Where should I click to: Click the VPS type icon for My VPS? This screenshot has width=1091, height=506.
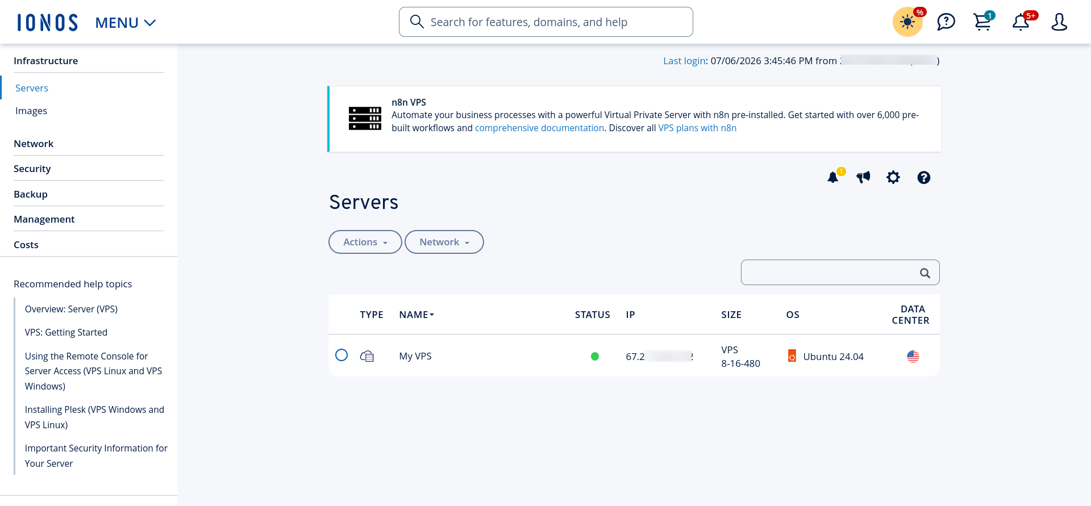(x=367, y=356)
